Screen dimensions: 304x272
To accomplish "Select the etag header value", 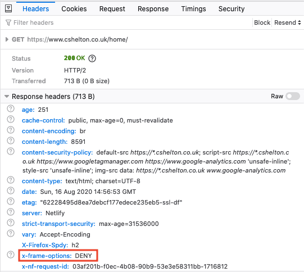I will (x=111, y=202).
